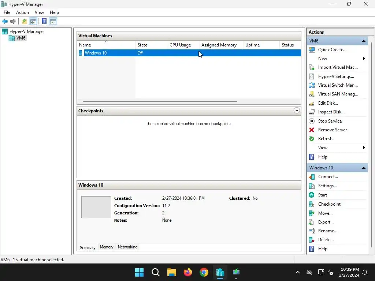Viewport: 375px width, 281px height.
Task: Click the Quick Create icon in Actions
Action: [312, 50]
